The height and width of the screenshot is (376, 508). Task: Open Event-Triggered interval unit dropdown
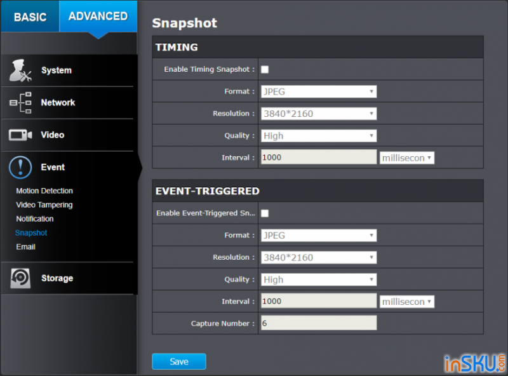[407, 302]
